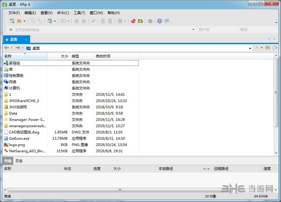The height and width of the screenshot is (202, 281).
Task: Click the copy files toolbar icon
Action: (x=103, y=21)
